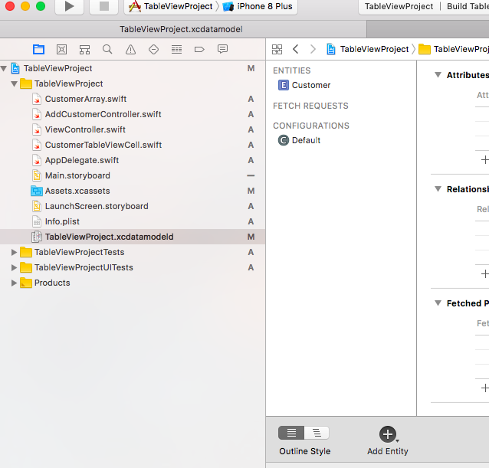Open the Source Control navigator icon

pos(61,49)
